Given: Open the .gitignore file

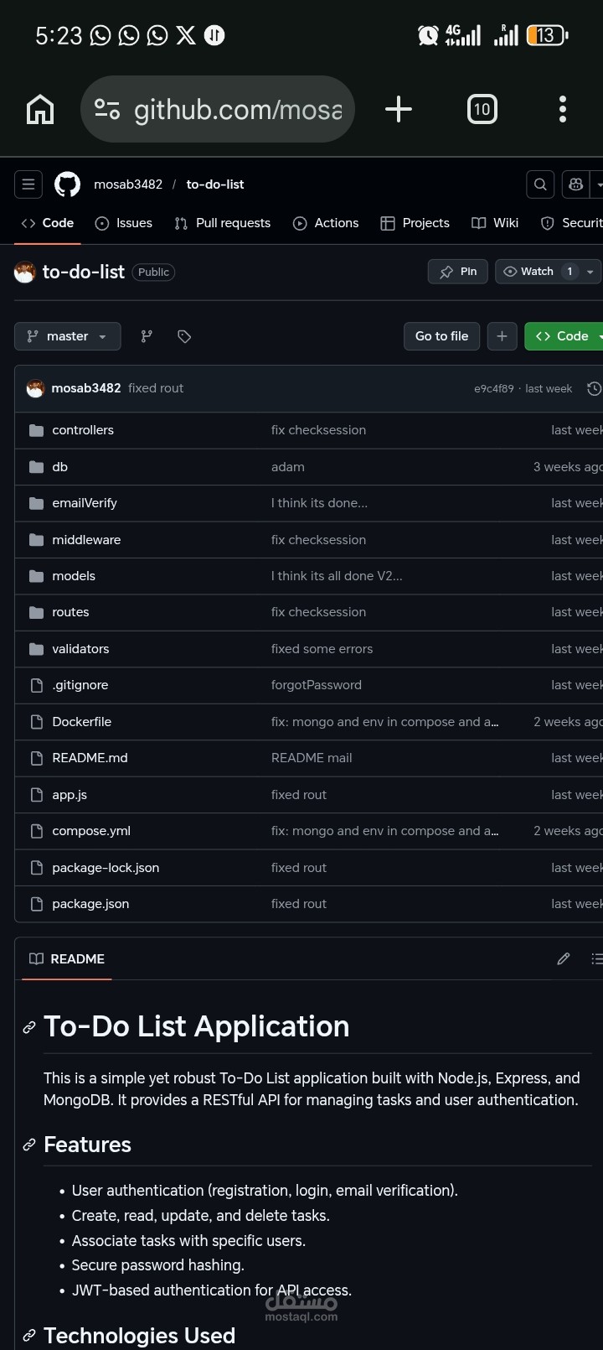Looking at the screenshot, I should point(80,685).
